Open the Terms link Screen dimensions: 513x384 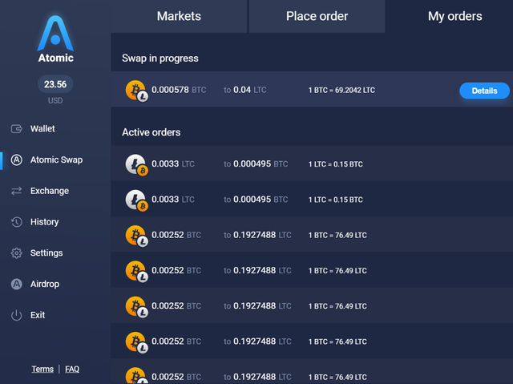click(x=42, y=369)
